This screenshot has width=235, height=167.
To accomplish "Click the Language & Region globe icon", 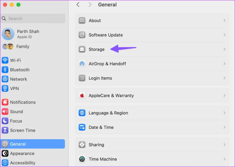I will click(82, 113).
